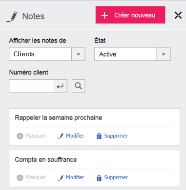Click trash icon for Rappeler la semaine prochaine
This screenshot has width=186, height=190.
click(x=99, y=136)
